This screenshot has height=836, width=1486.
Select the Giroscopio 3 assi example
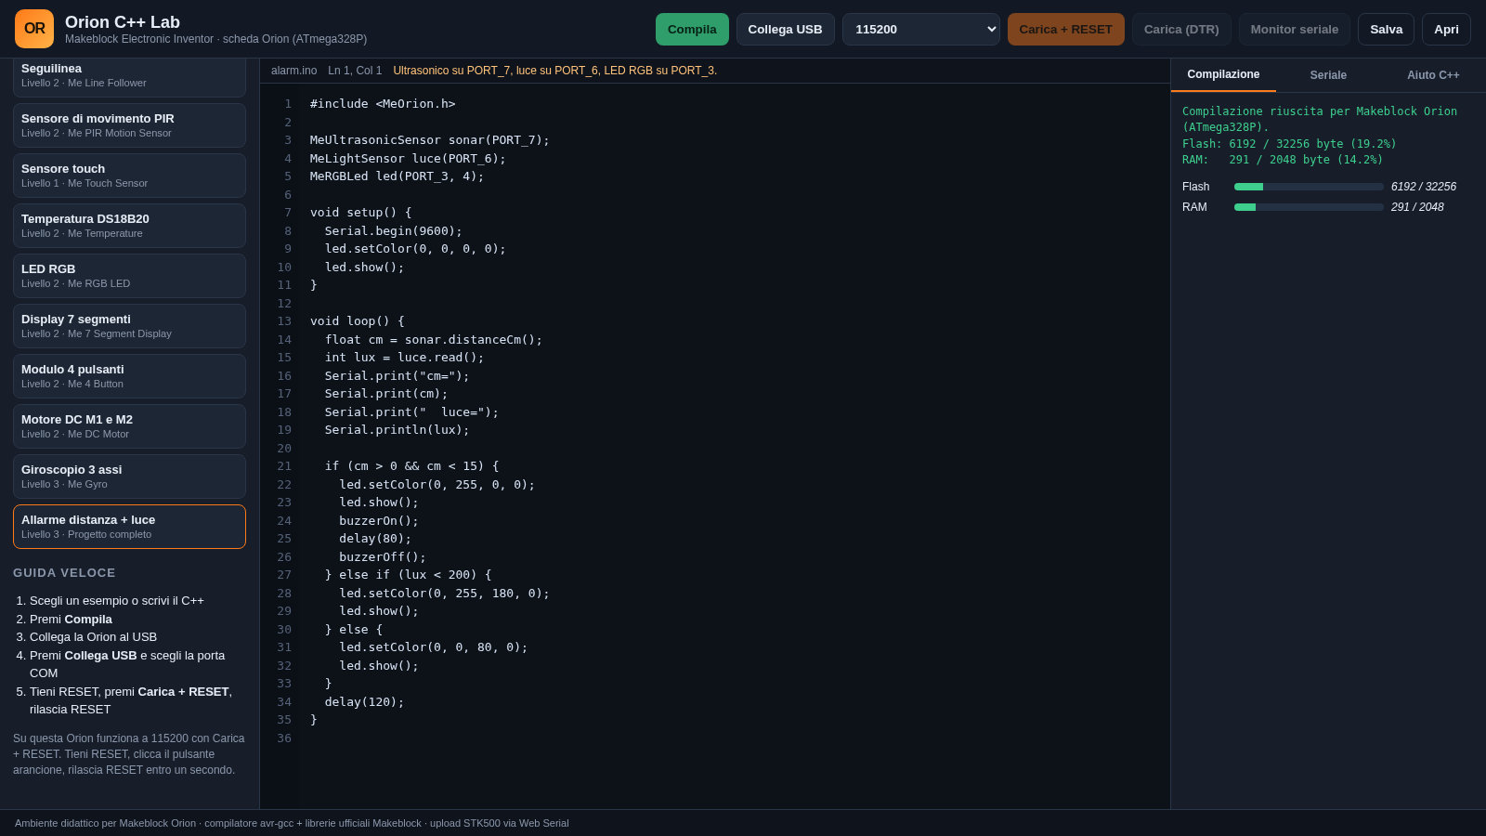click(129, 477)
